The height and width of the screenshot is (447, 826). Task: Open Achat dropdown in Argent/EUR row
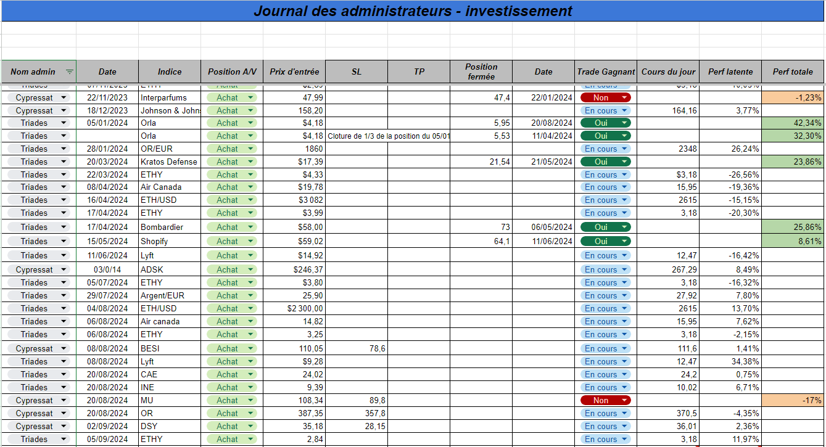250,295
